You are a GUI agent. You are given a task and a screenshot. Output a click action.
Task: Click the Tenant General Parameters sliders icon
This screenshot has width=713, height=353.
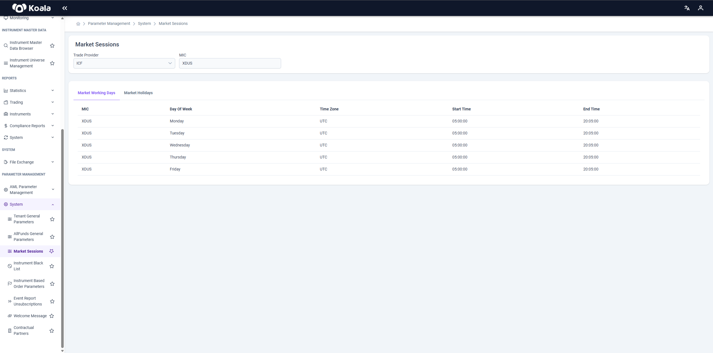[x=10, y=219]
